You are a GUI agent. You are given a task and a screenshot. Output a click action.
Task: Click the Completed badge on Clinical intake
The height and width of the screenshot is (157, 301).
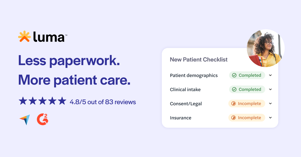pyautogui.click(x=247, y=89)
